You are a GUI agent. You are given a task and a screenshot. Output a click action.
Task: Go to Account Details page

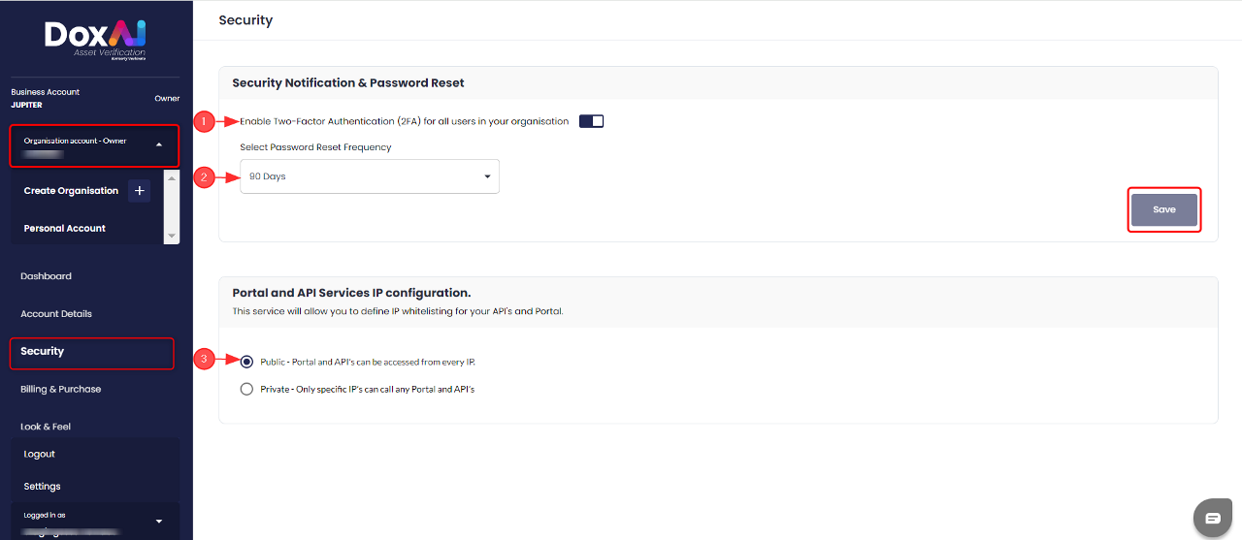[x=56, y=314]
